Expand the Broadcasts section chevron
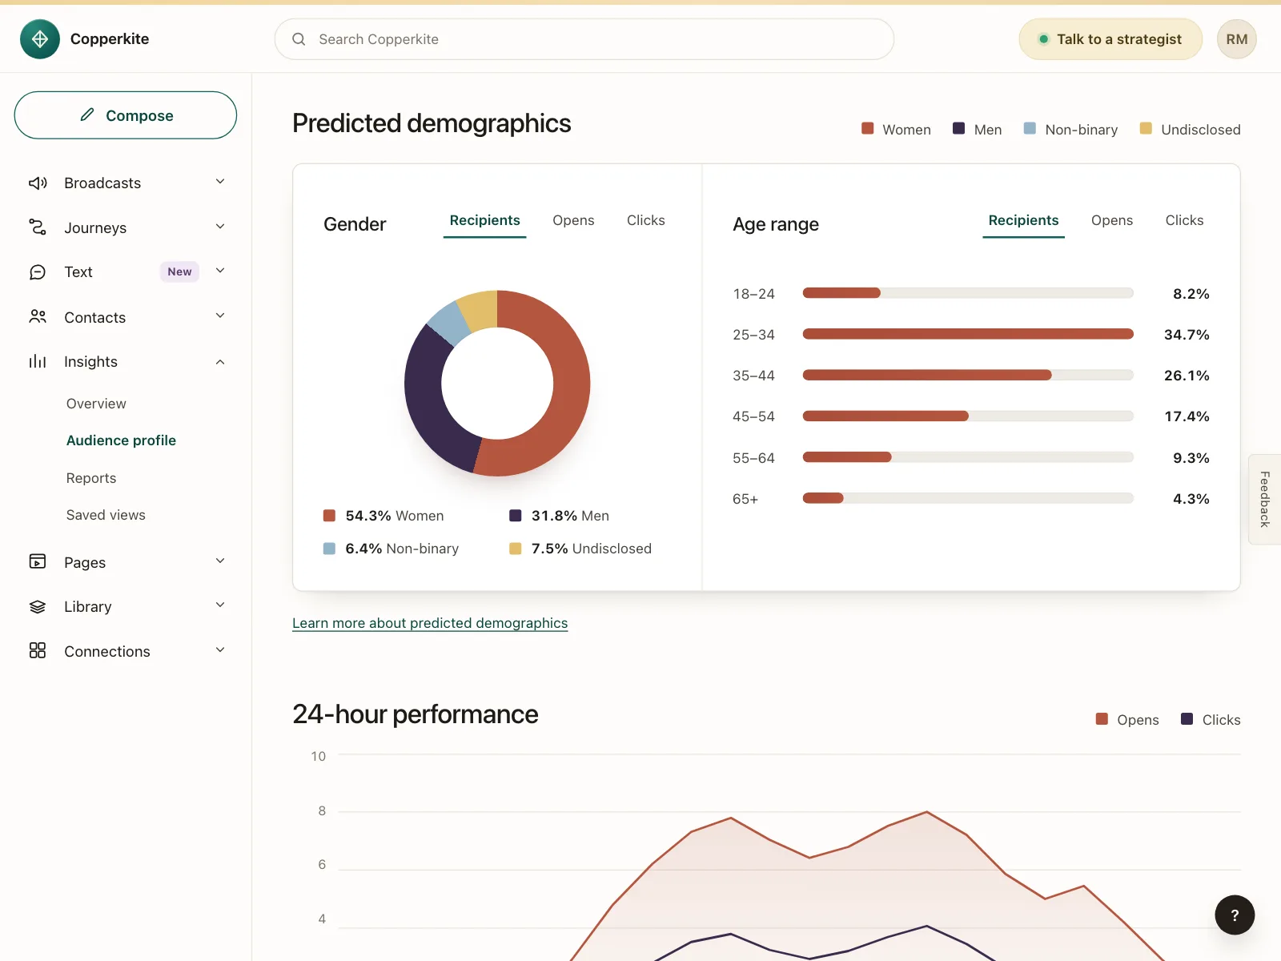 [220, 182]
